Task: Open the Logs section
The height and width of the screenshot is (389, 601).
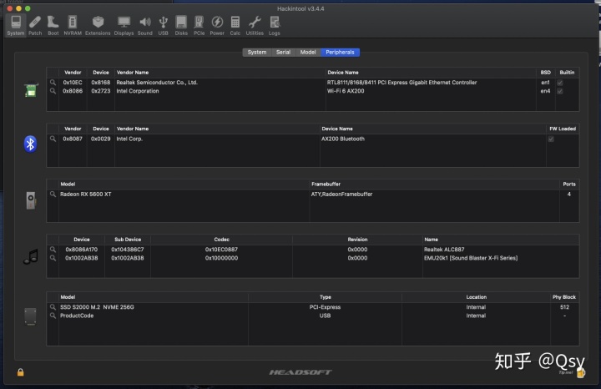Action: [x=274, y=25]
